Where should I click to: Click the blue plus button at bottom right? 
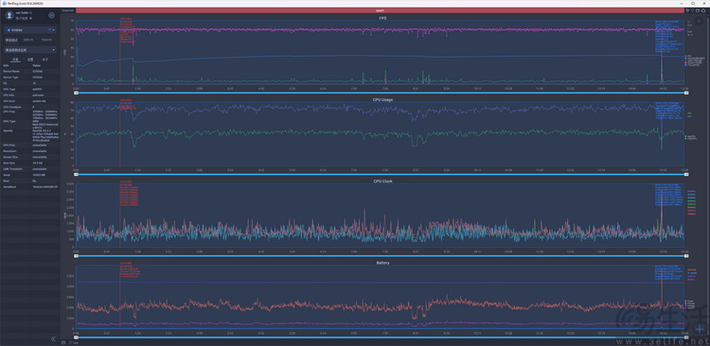tap(701, 329)
